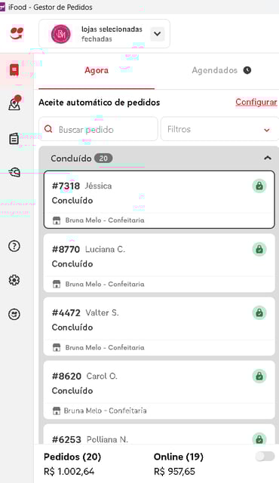
Task: Open the menu clipboard icon in sidebar
Action: [x=14, y=139]
